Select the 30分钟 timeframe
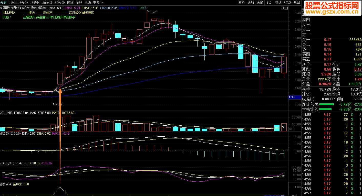Screen dimensions: 362x196 pyautogui.click(x=47, y=3)
